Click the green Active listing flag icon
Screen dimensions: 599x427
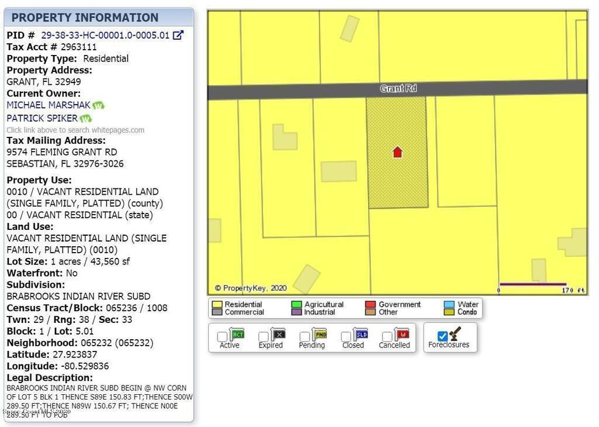coord(237,335)
